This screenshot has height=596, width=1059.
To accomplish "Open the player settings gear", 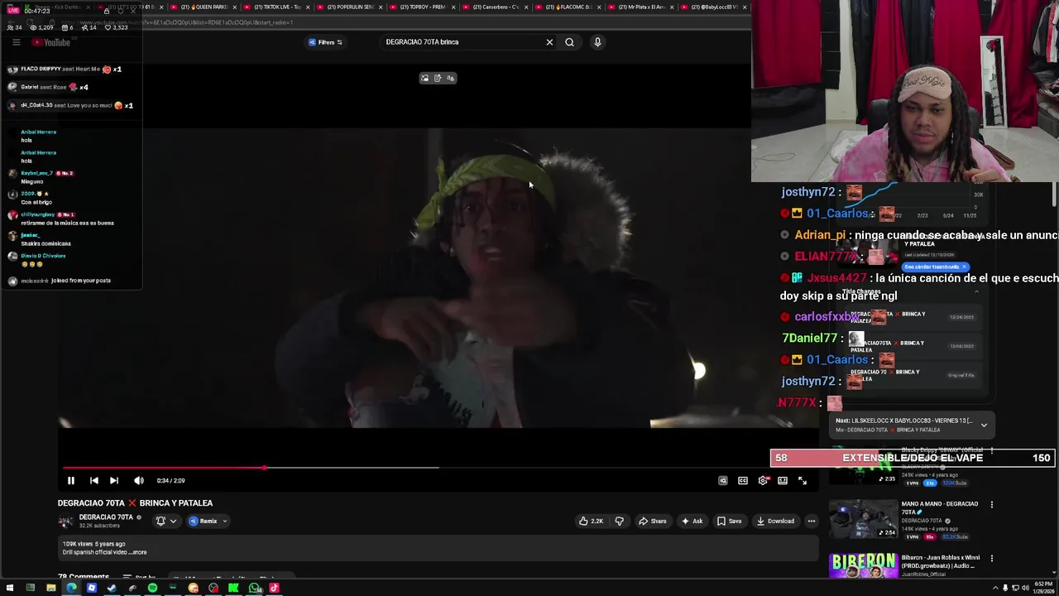I will (763, 480).
